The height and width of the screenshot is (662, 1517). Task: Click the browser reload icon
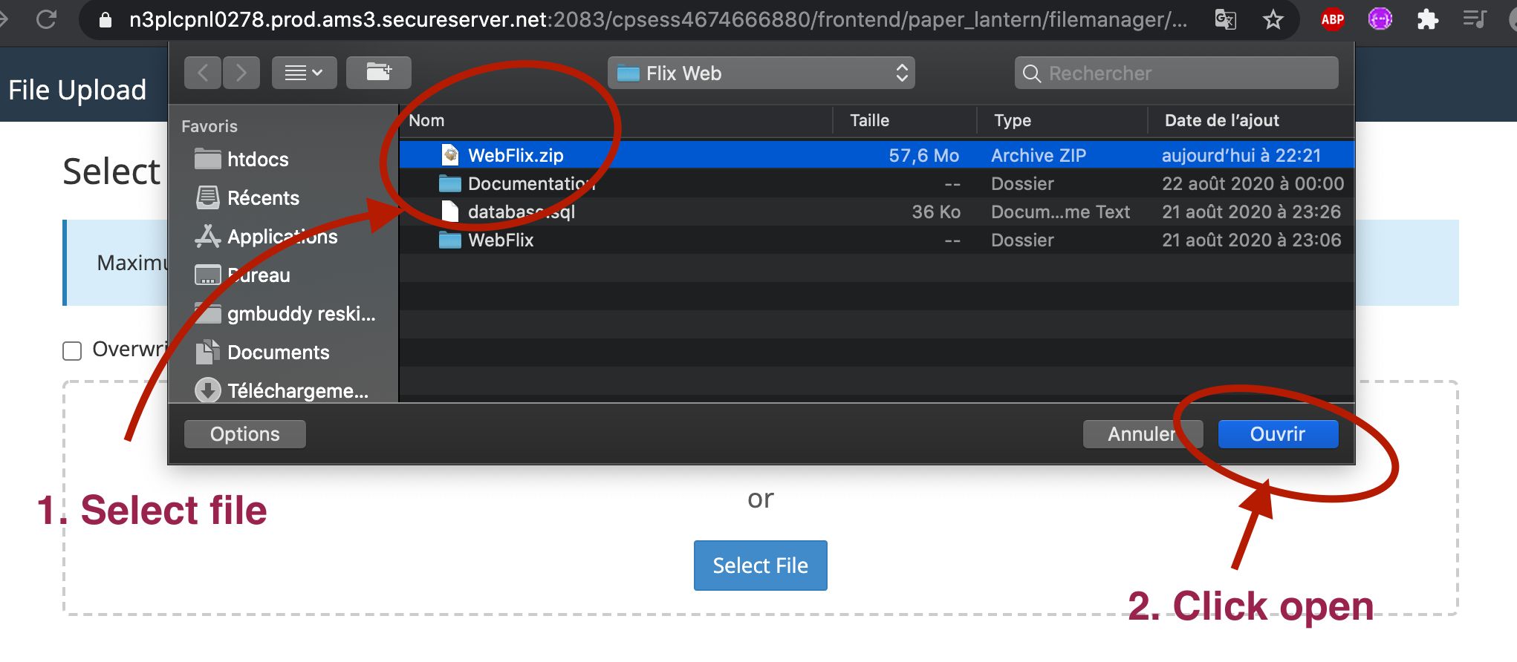coord(46,19)
